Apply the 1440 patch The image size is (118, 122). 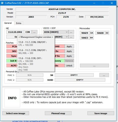[69, 46]
